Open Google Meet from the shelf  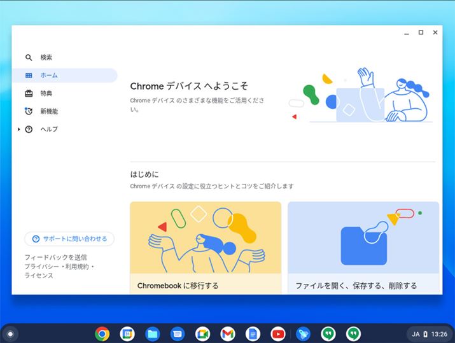click(202, 334)
